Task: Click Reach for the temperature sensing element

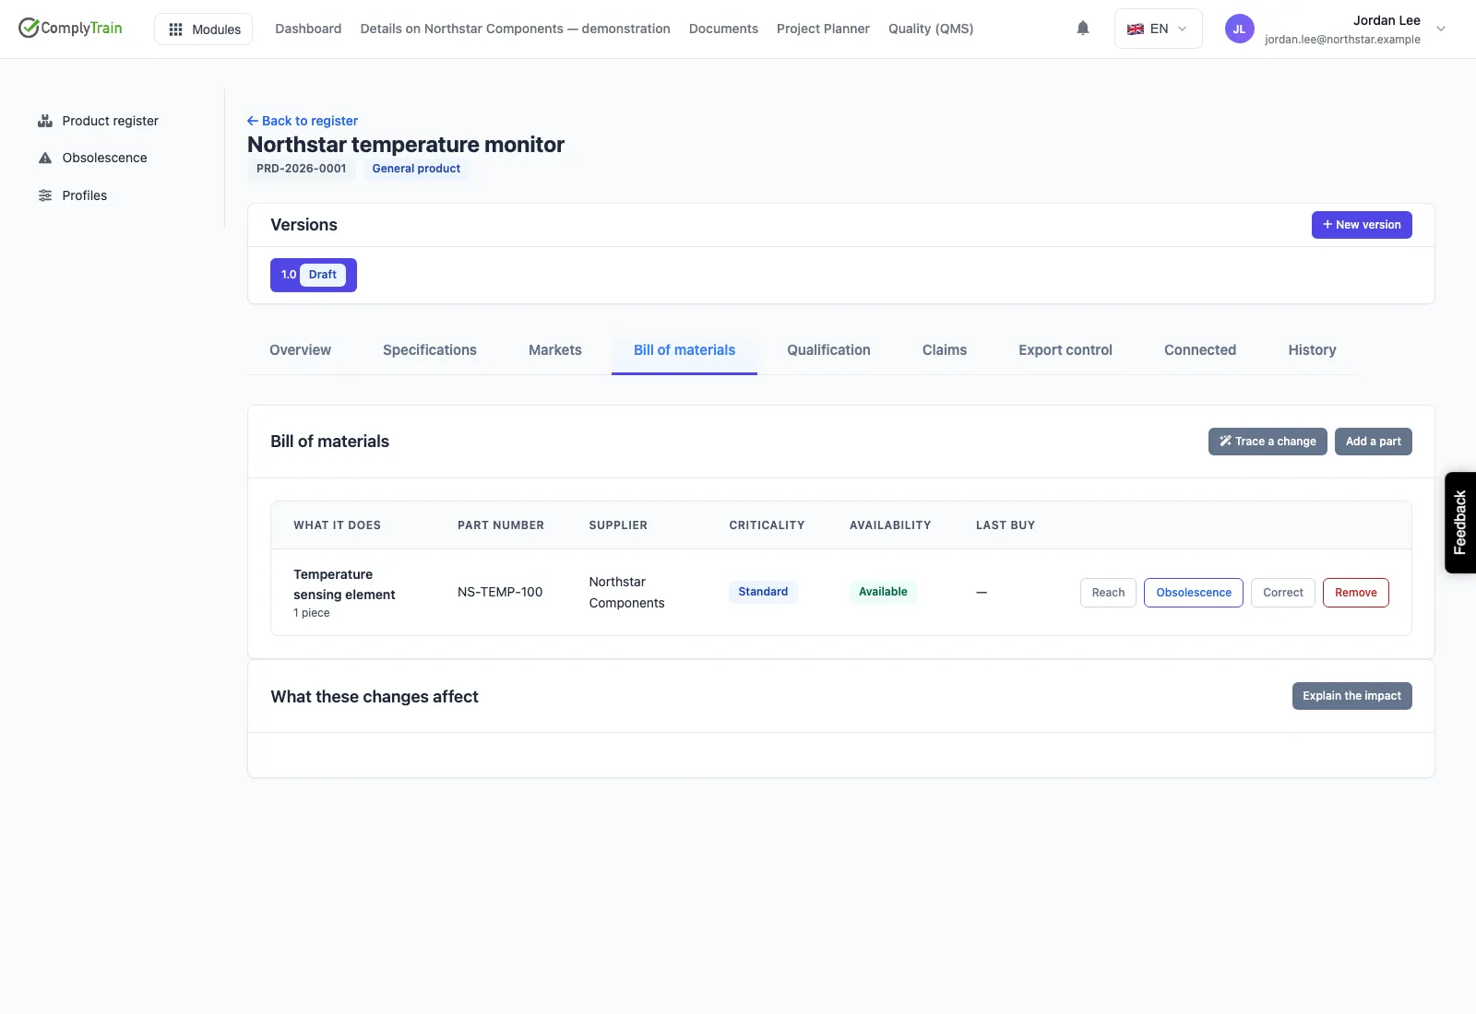Action: pos(1108,593)
